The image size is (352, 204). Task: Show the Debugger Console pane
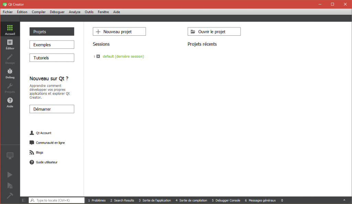click(226, 201)
